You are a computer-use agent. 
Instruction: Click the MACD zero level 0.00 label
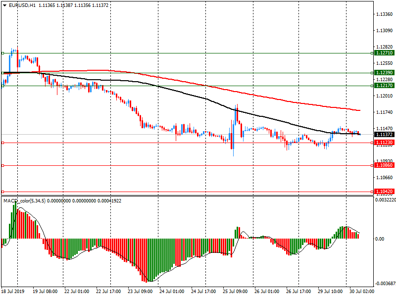click(x=380, y=239)
